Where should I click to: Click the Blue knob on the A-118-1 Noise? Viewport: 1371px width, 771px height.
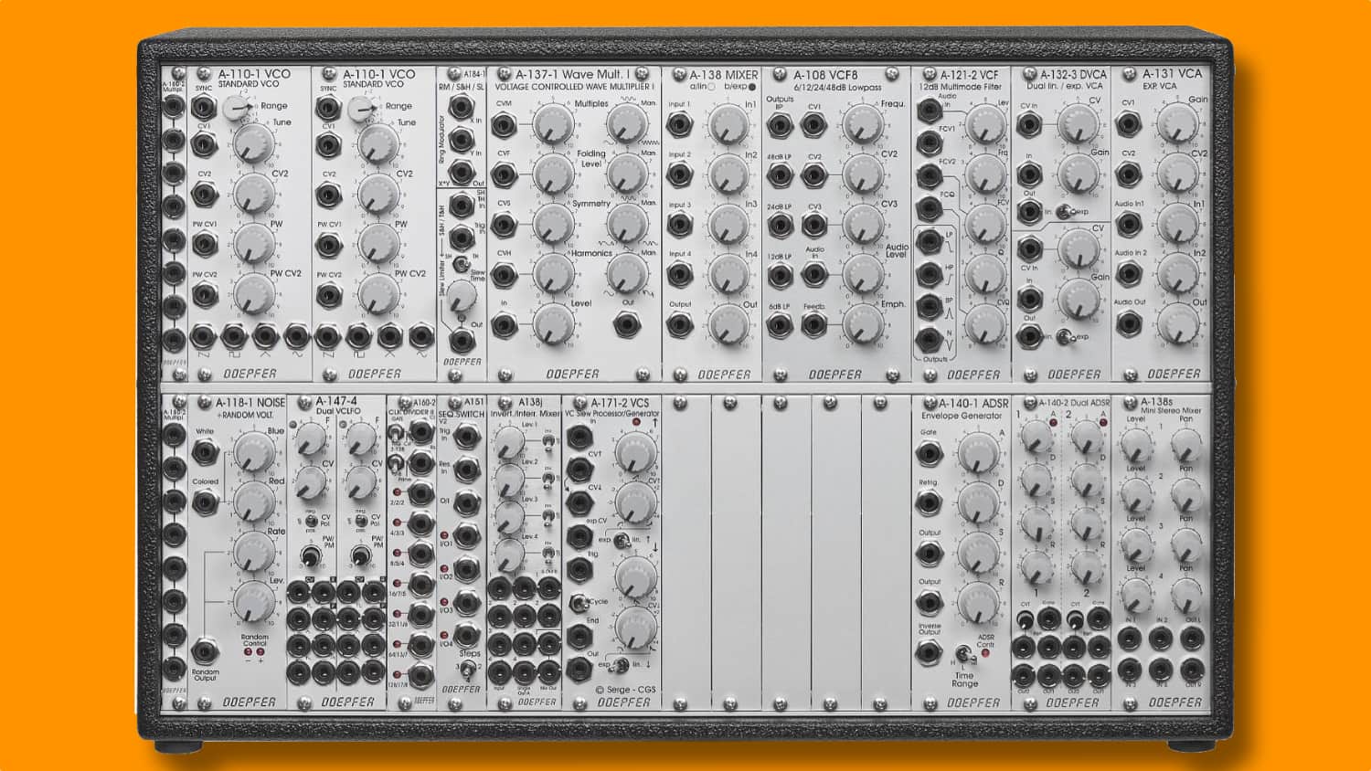pyautogui.click(x=253, y=451)
